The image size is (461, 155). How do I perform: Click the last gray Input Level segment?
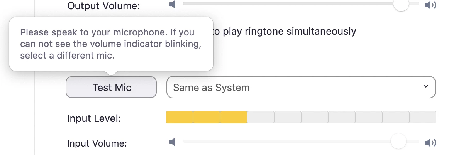point(423,117)
